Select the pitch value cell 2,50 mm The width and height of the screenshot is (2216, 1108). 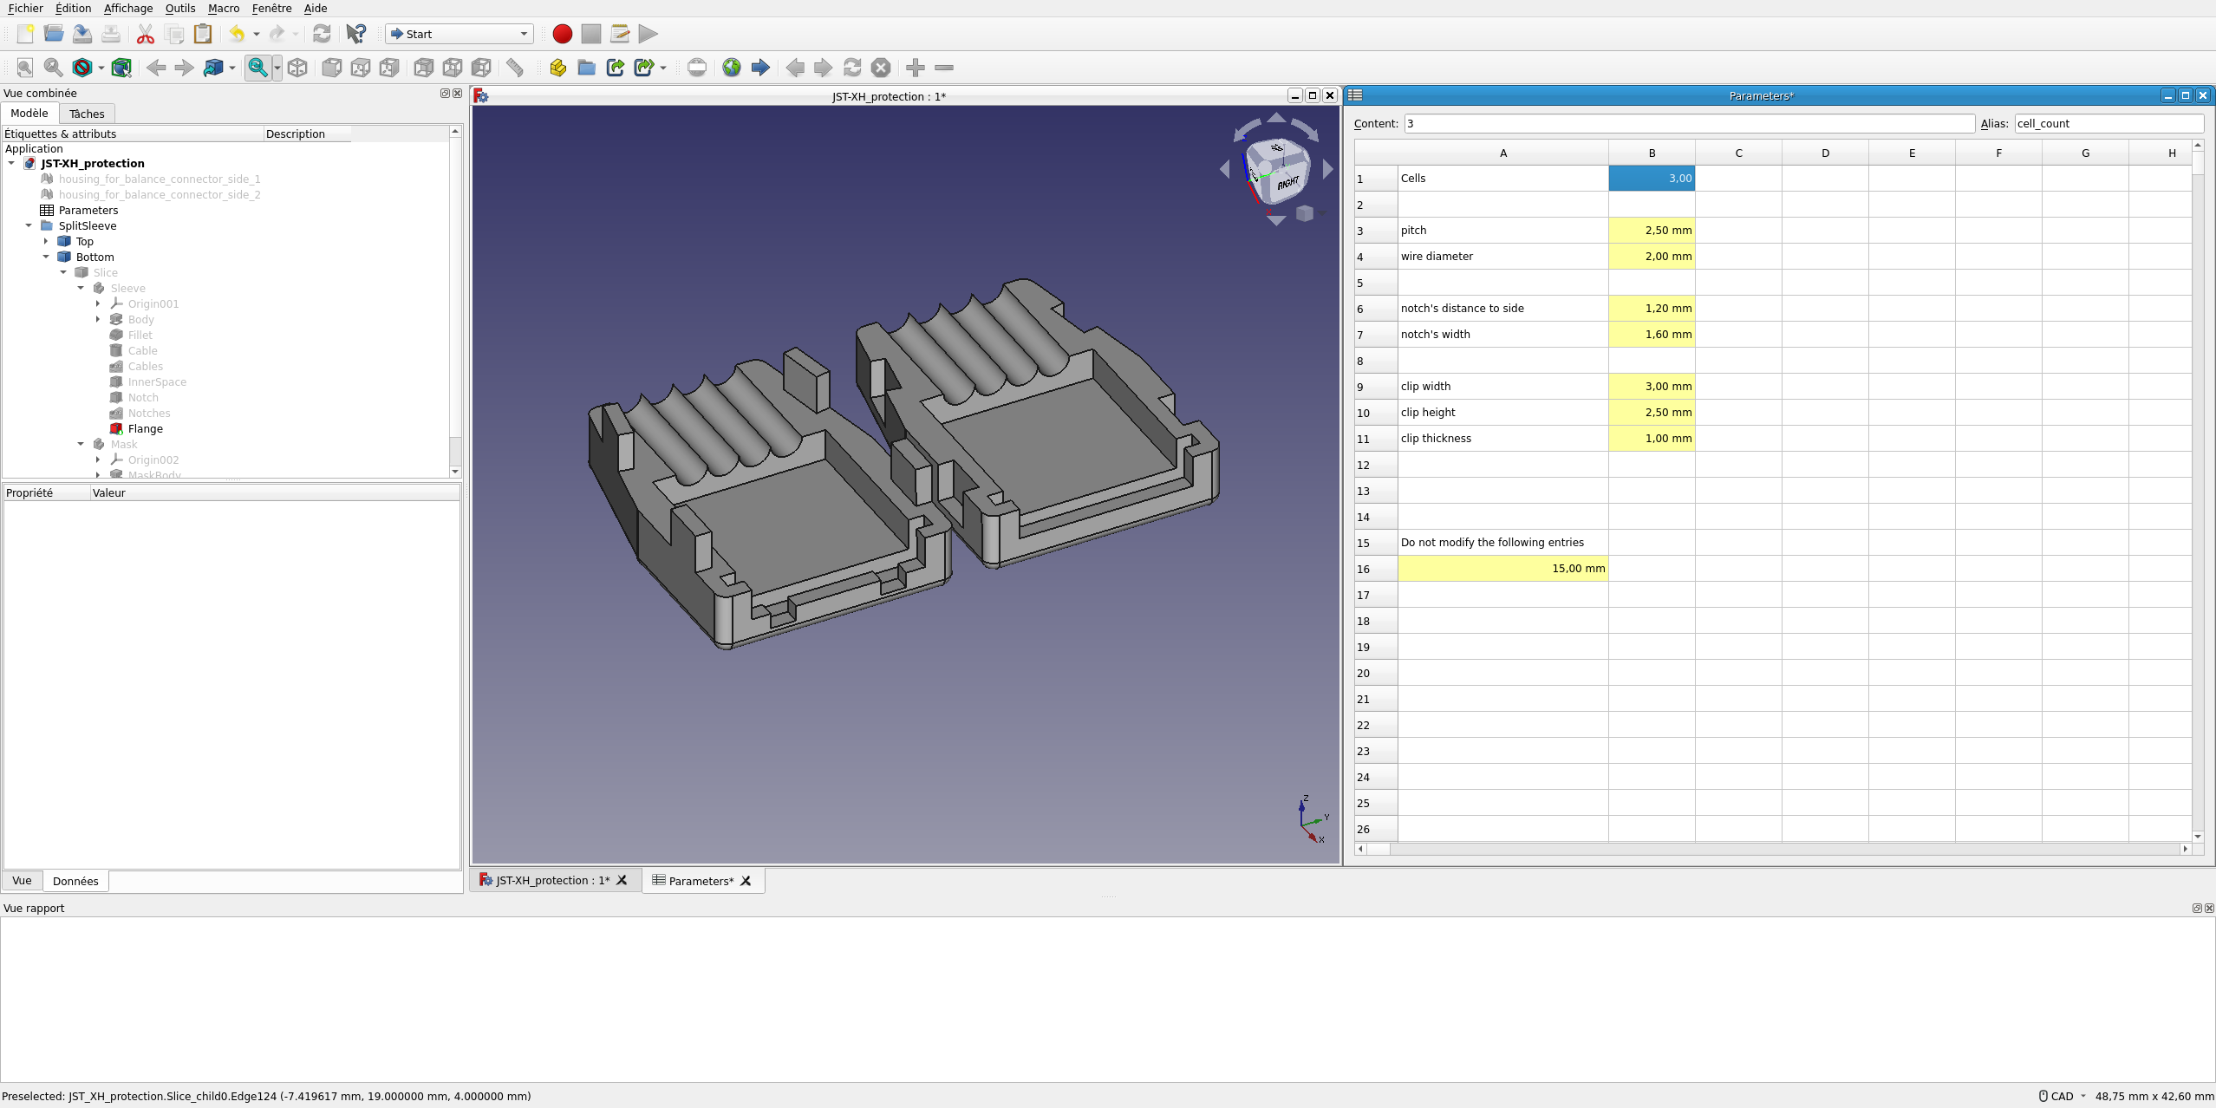(1652, 230)
